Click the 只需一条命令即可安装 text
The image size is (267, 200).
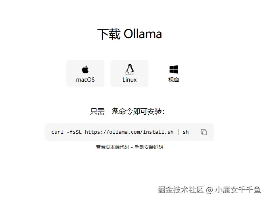coord(127,112)
